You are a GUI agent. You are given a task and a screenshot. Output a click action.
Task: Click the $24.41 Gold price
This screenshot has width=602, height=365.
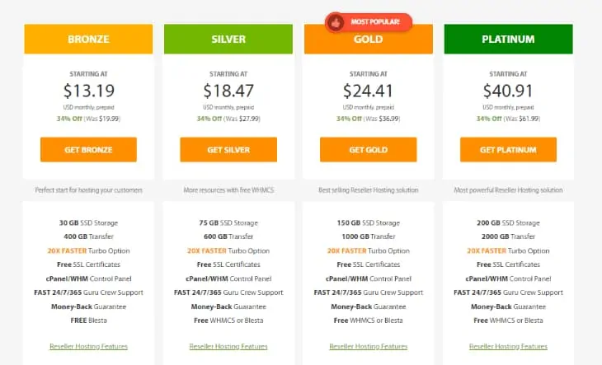[x=368, y=91]
